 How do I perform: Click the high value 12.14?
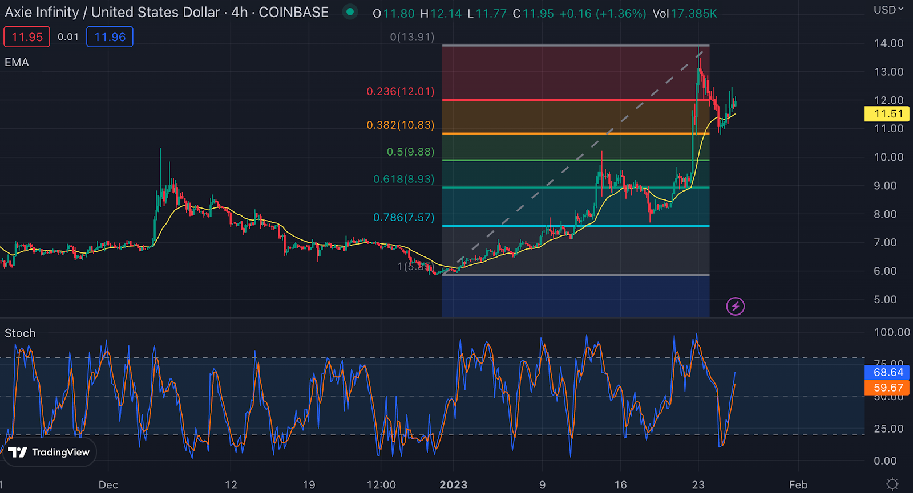click(x=446, y=13)
